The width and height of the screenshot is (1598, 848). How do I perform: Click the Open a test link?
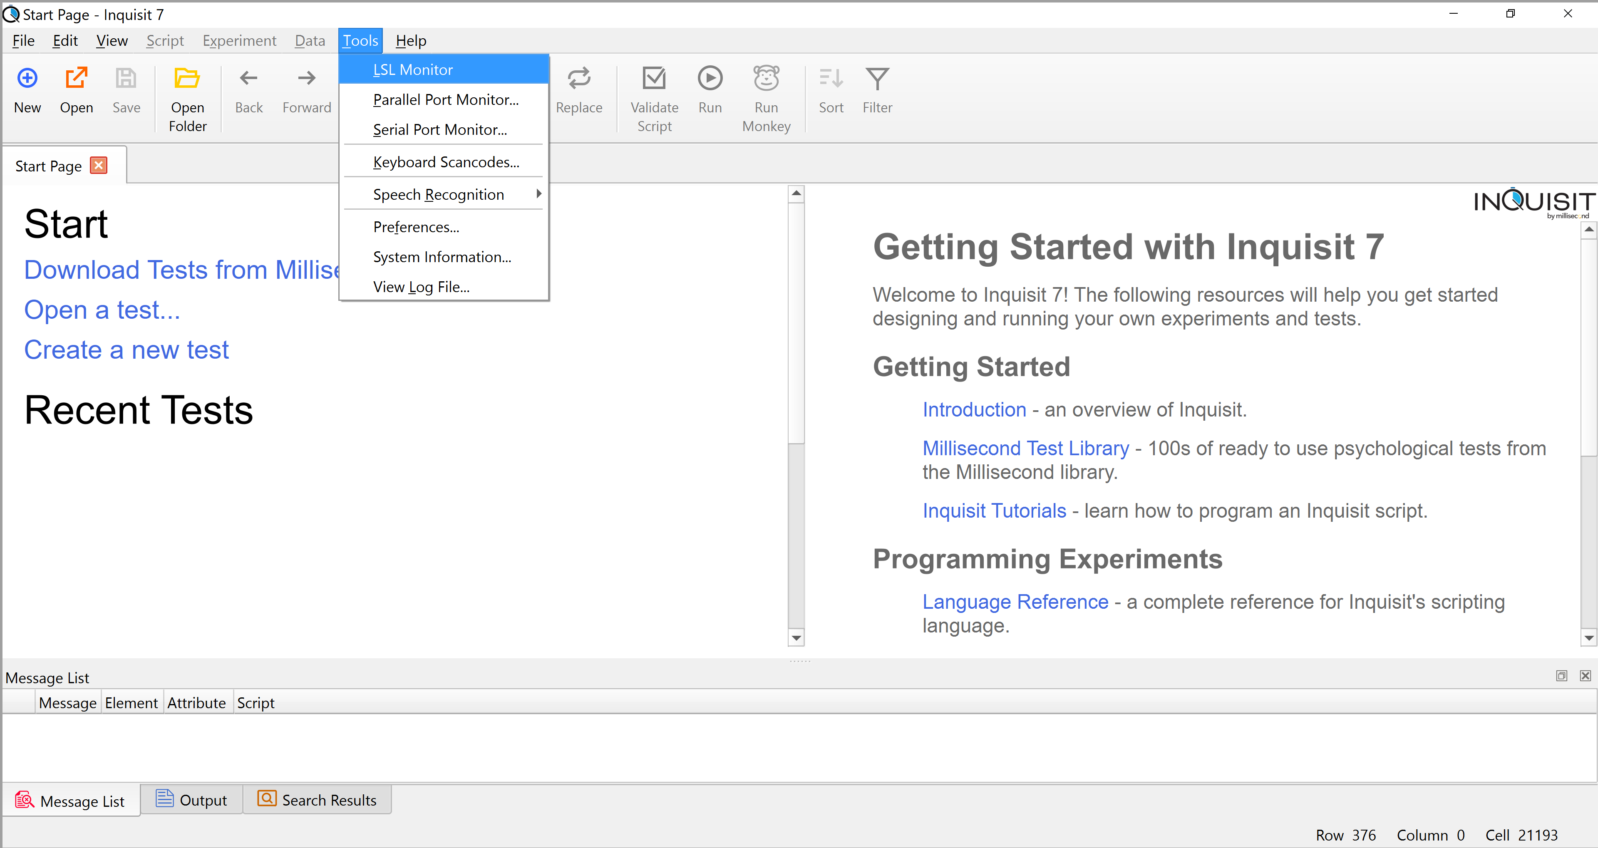tap(102, 310)
